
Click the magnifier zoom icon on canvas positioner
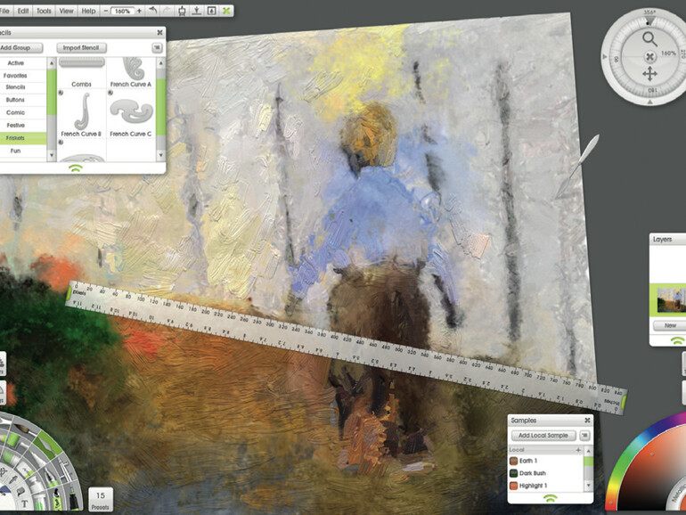(649, 39)
